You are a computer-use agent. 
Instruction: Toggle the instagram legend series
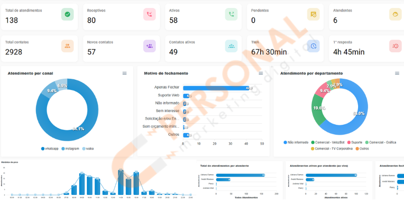coord(71,148)
